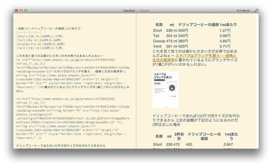Minimize the window with the yellow button
Viewport: 272px width, 167px height.
[x=21, y=11]
